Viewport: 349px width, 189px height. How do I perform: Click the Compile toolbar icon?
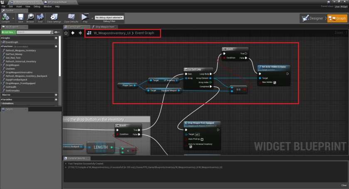(6, 18)
